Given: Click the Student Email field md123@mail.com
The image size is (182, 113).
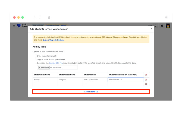Looking at the screenshot, I should (95, 80).
